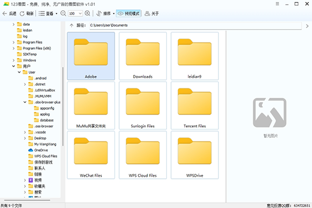Select WPS Cloud Files in folder tree
The image size is (312, 208).
pos(43,156)
